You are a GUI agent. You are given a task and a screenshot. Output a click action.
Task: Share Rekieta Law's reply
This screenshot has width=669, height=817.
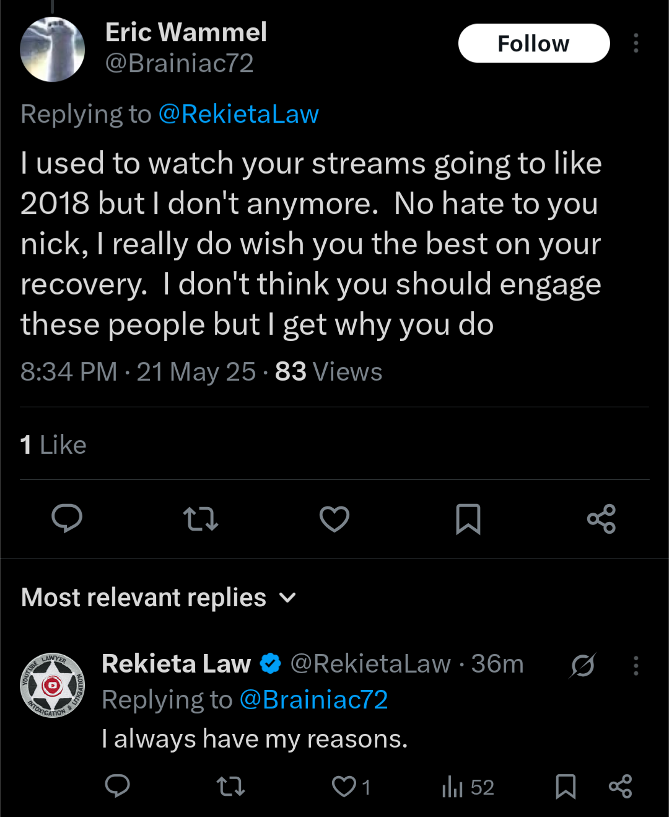click(x=620, y=787)
